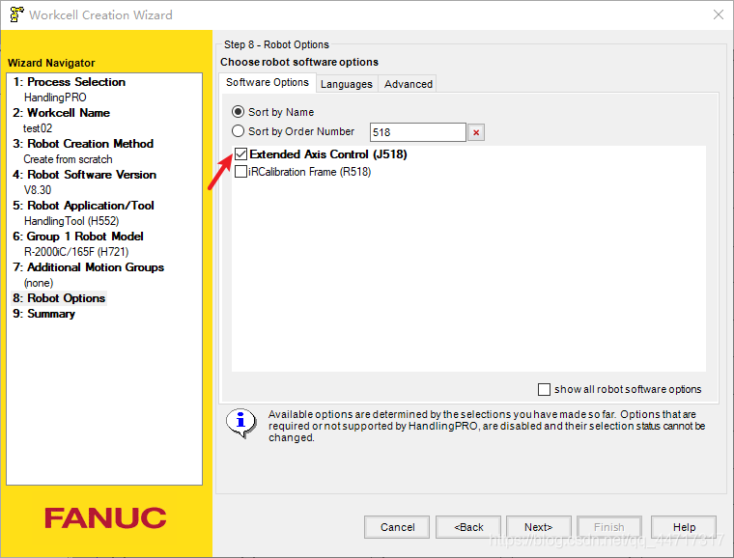Go to step 2: Workcell Name

coord(61,113)
